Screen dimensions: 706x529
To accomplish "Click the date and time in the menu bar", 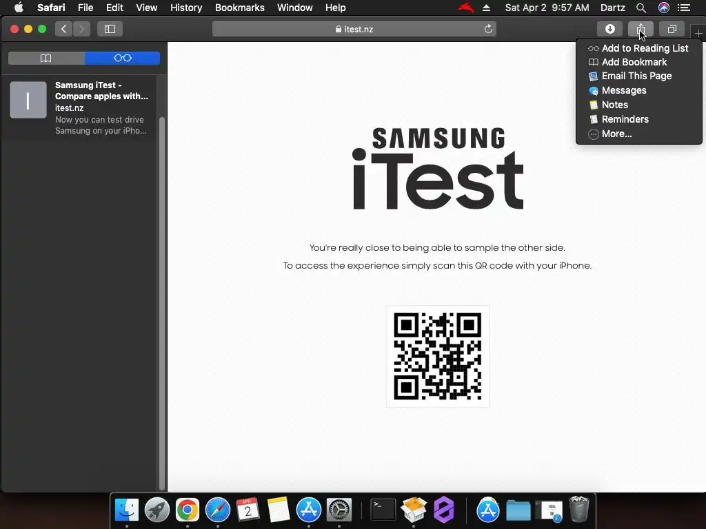I will tap(547, 8).
